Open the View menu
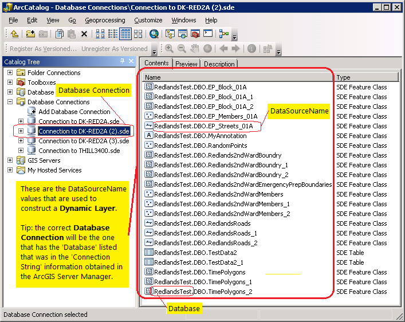Viewport: 405px width, 322px height. click(53, 20)
